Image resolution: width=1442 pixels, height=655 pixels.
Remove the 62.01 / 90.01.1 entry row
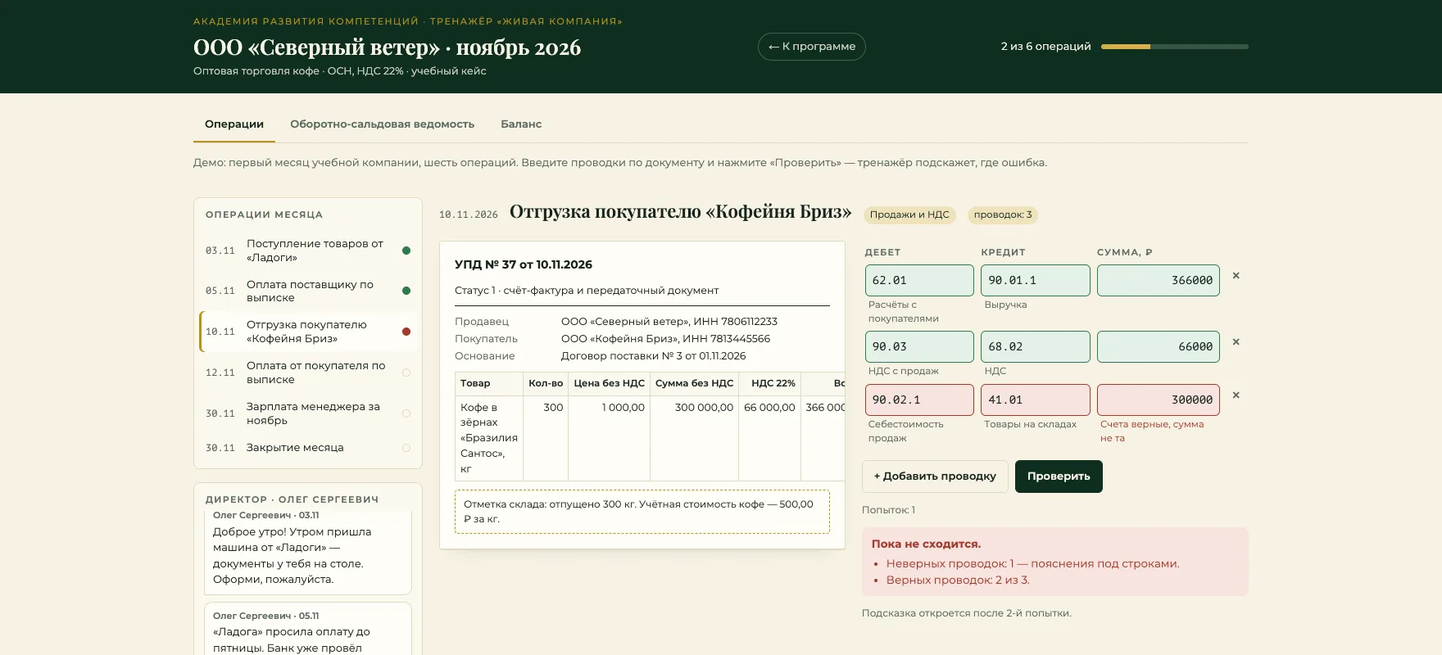pyautogui.click(x=1236, y=276)
